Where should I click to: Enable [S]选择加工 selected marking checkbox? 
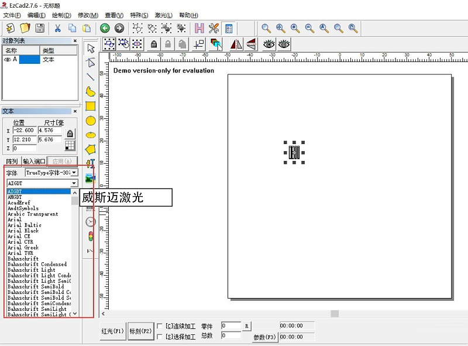160,336
